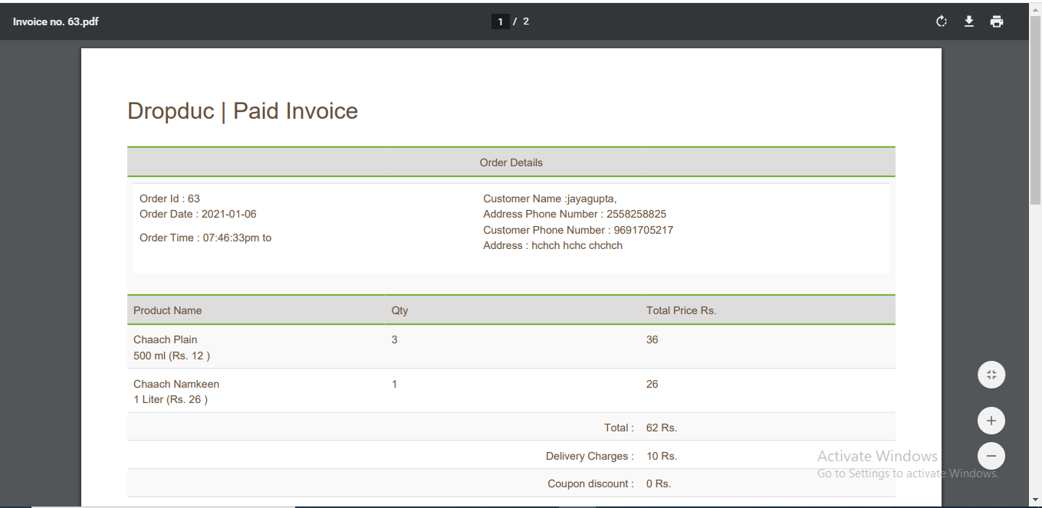Zoom in on the PDF page
This screenshot has height=508, width=1042.
tap(991, 421)
